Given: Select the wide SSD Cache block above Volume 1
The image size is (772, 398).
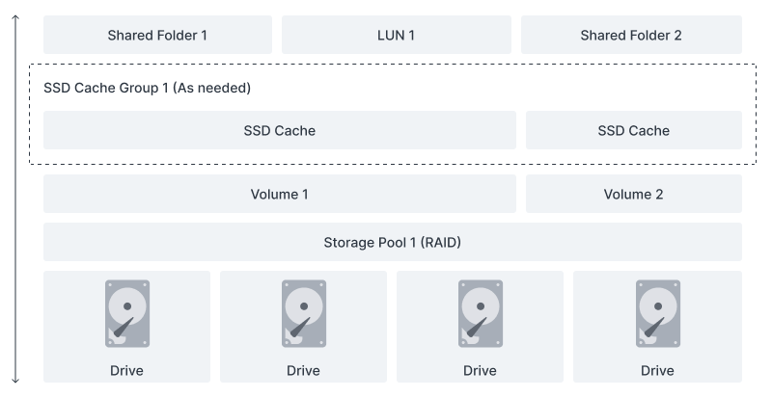Looking at the screenshot, I should (280, 130).
